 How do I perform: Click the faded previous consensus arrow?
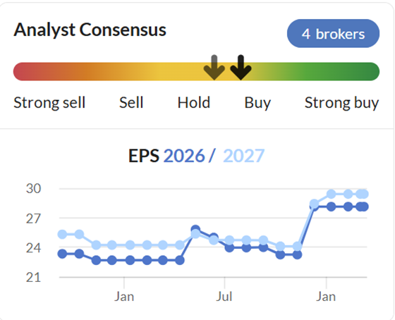tap(214, 67)
